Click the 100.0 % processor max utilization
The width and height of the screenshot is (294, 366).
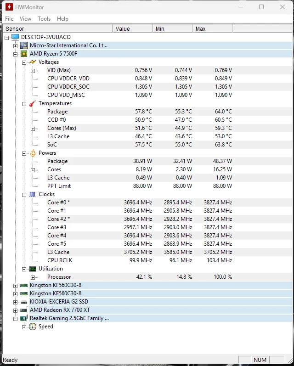[x=223, y=277]
